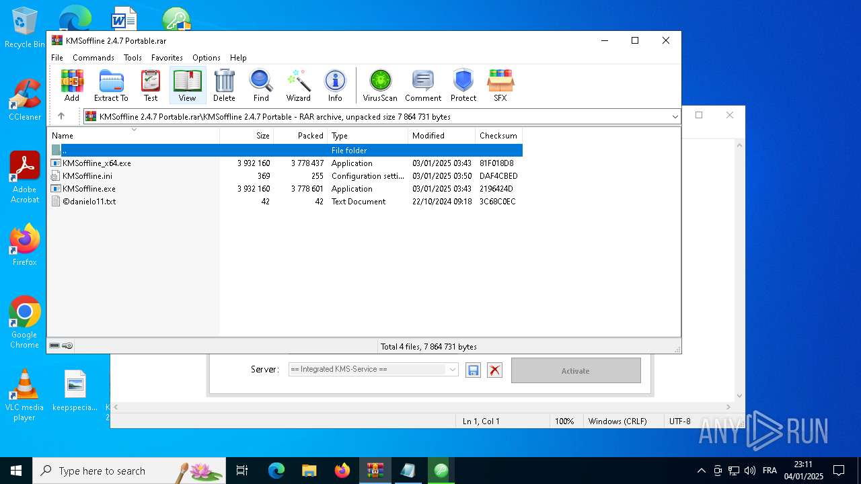Sort by Name column header
The image size is (861, 484).
click(x=134, y=136)
